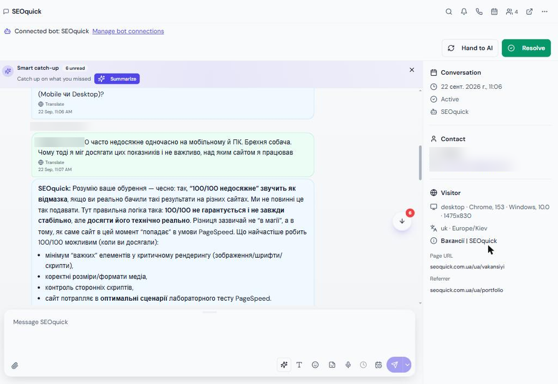Translate the Mobile чи Desktop message
Viewport: 558px width, 384px height.
tap(51, 104)
